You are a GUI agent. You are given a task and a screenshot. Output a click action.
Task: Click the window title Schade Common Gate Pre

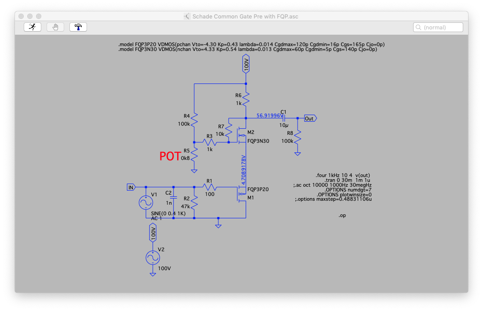[x=245, y=16]
